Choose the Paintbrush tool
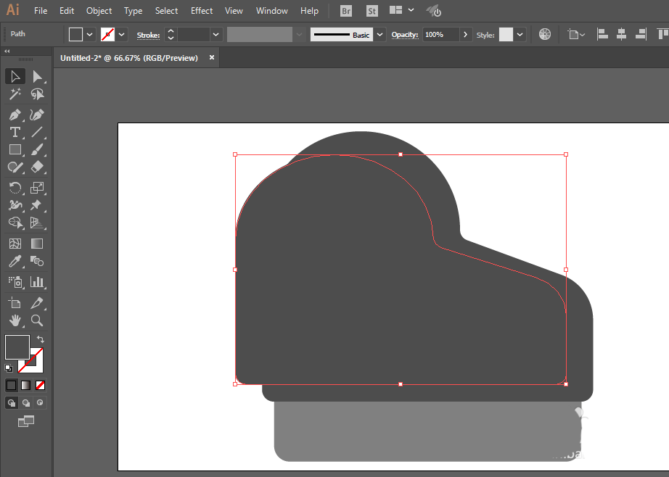 coord(37,149)
